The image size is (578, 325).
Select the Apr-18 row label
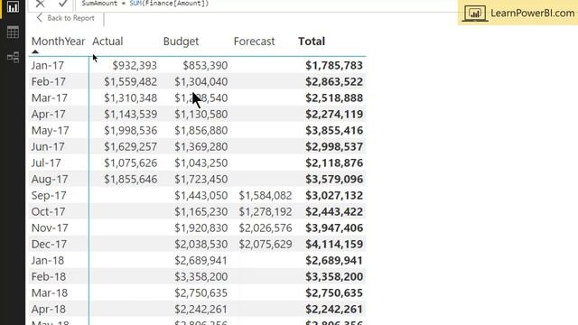48,309
